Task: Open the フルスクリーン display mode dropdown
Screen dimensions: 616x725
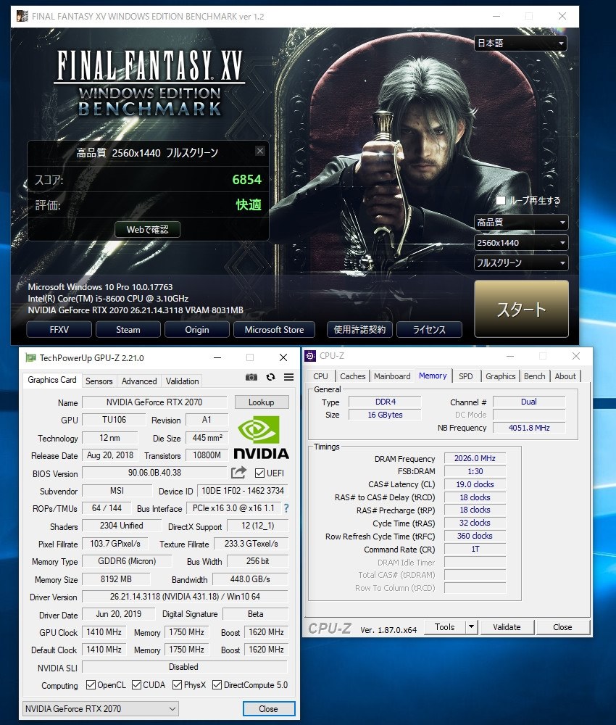Action: point(521,263)
